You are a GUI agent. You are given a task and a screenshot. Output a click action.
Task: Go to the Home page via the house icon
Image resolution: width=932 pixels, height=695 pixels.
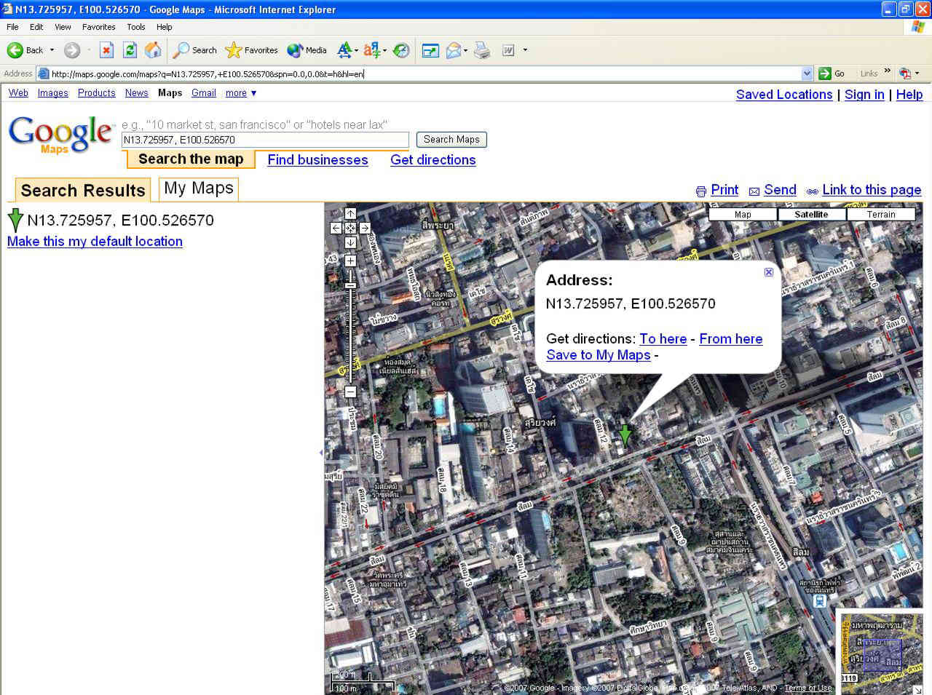click(153, 50)
